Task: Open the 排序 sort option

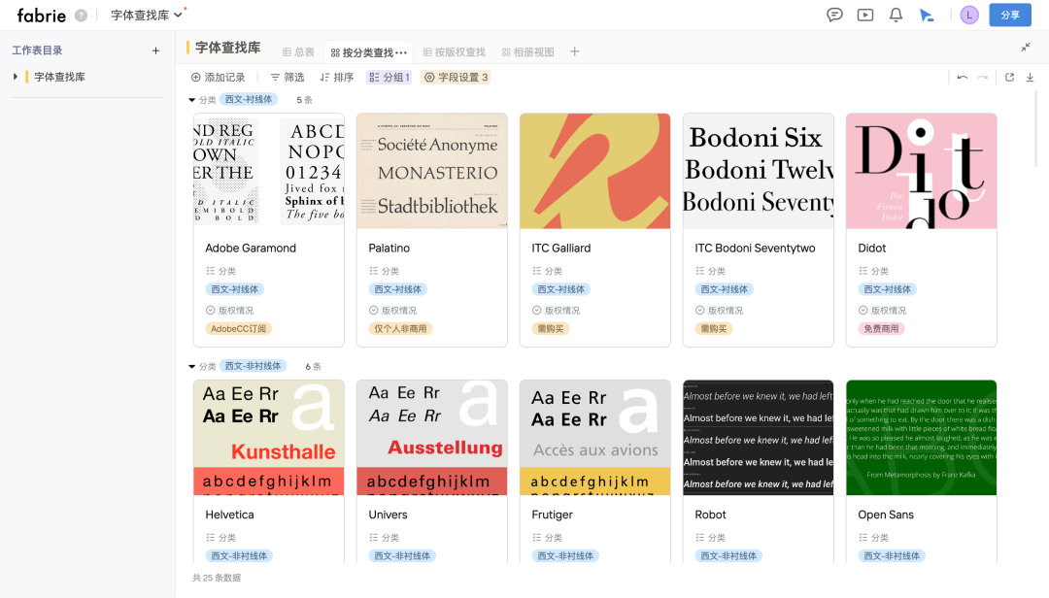Action: [336, 78]
